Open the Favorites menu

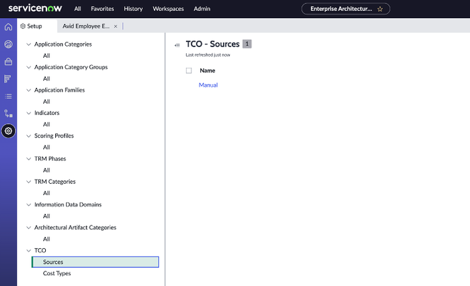(102, 9)
